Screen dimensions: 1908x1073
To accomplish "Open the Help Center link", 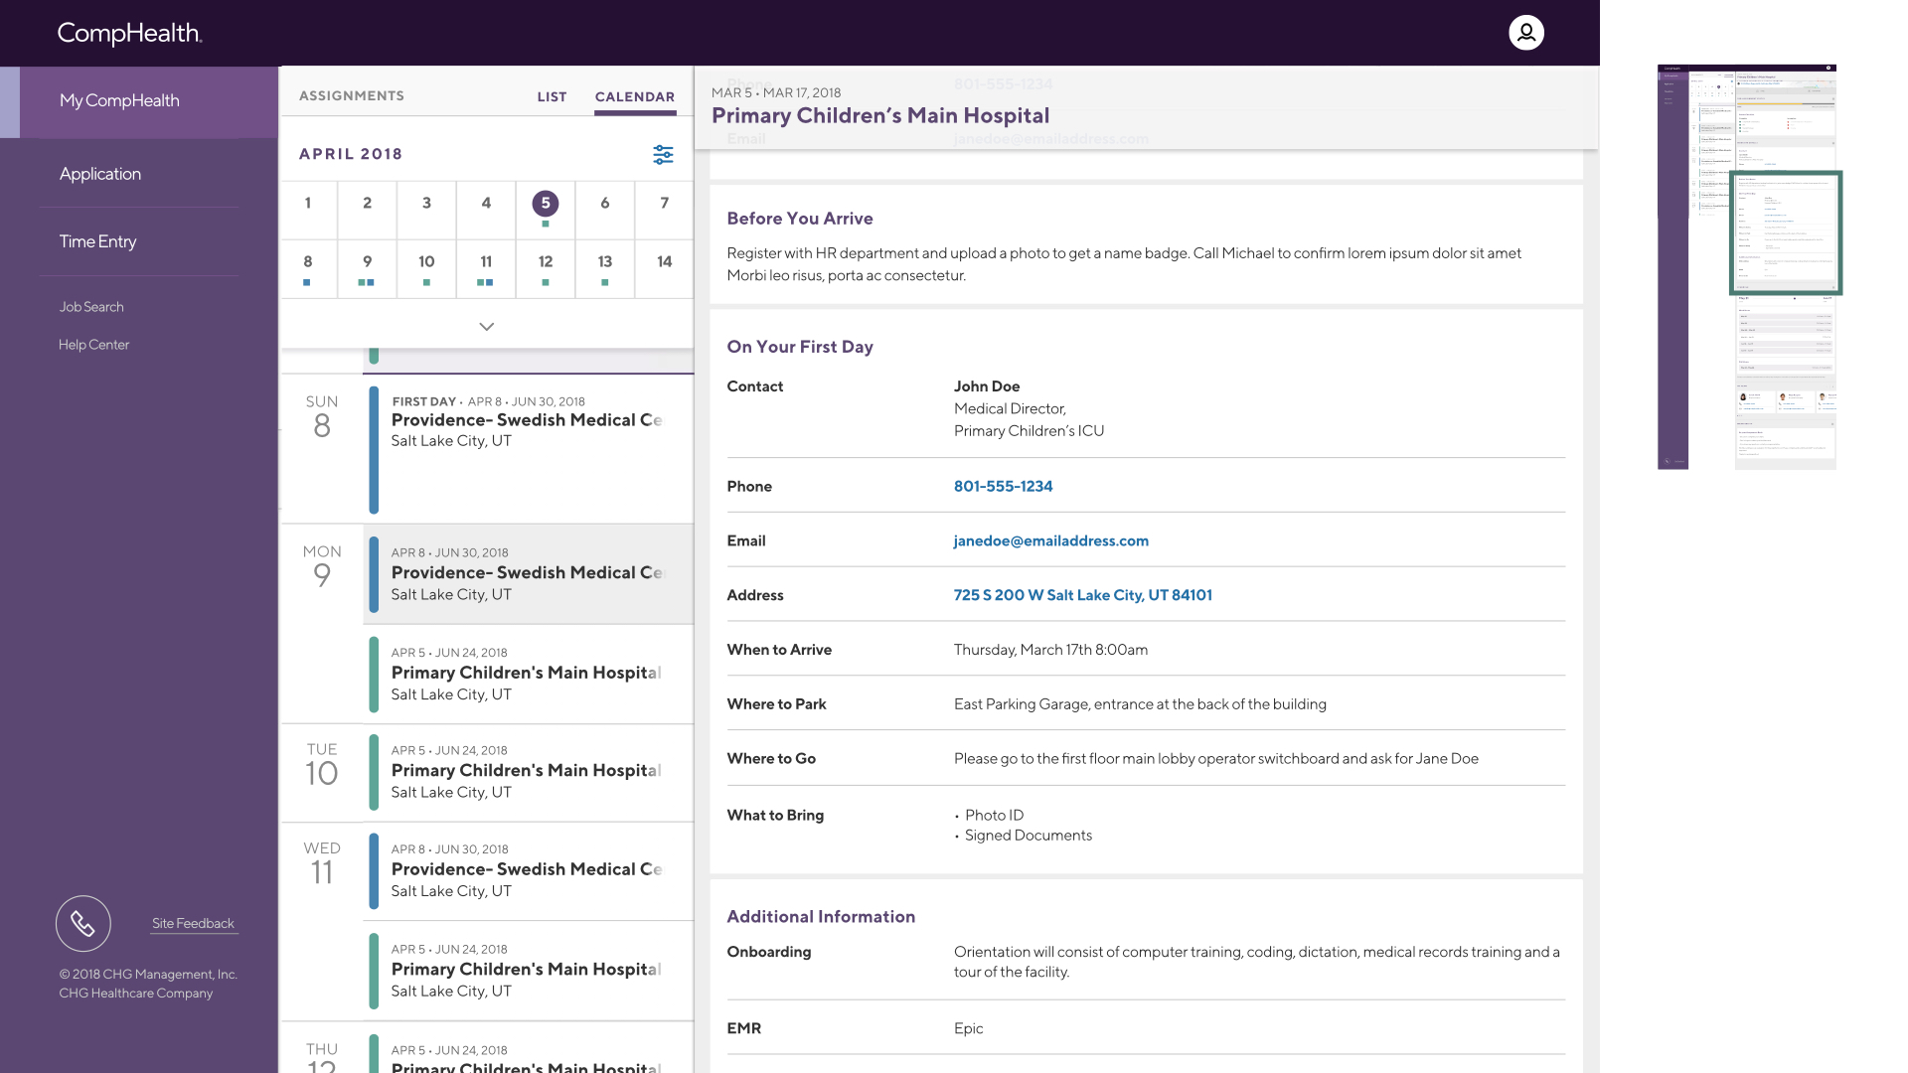I will tap(93, 345).
